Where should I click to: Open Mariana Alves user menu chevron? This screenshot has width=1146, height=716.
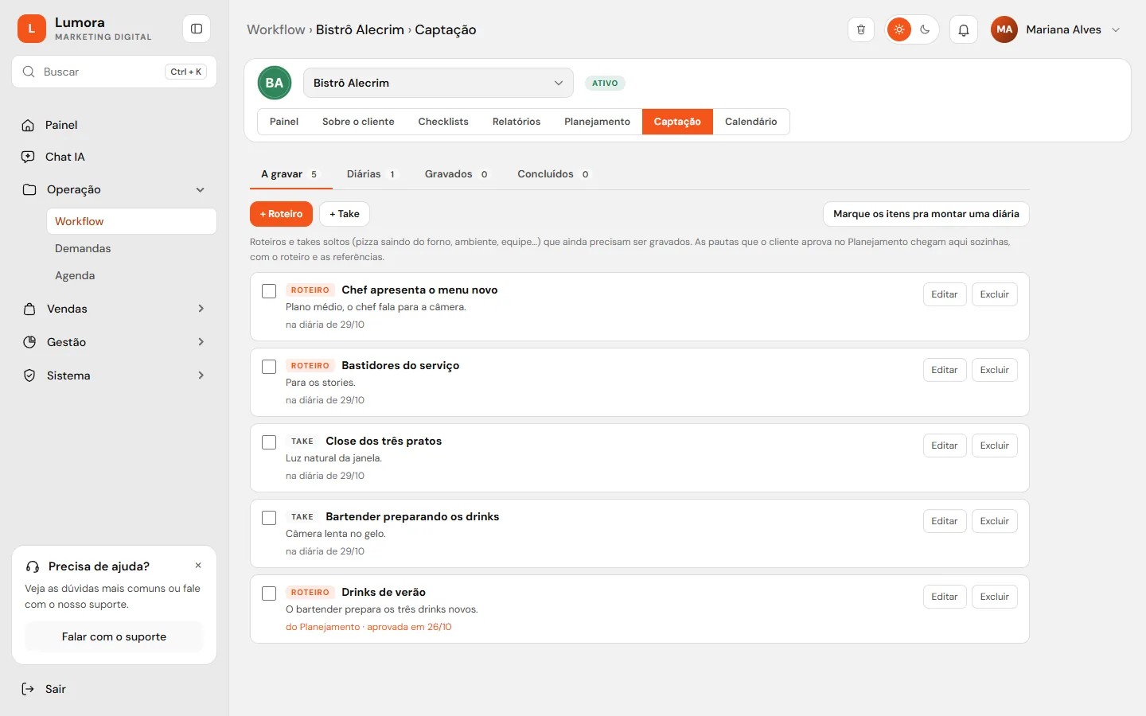coord(1116,29)
